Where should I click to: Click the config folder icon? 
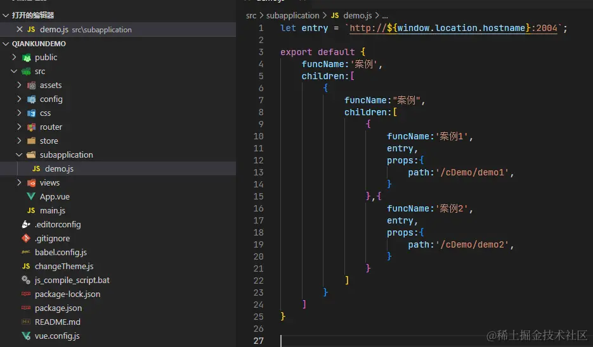tap(31, 99)
